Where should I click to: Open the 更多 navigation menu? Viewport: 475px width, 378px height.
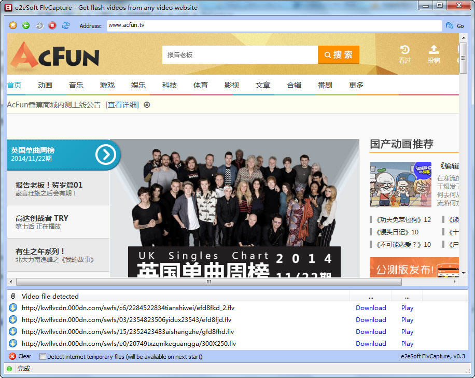coord(356,85)
